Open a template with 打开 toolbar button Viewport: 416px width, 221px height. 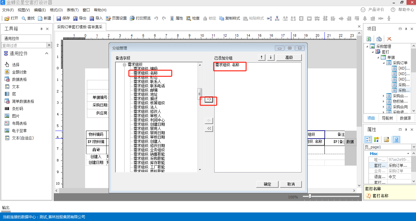click(x=11, y=18)
